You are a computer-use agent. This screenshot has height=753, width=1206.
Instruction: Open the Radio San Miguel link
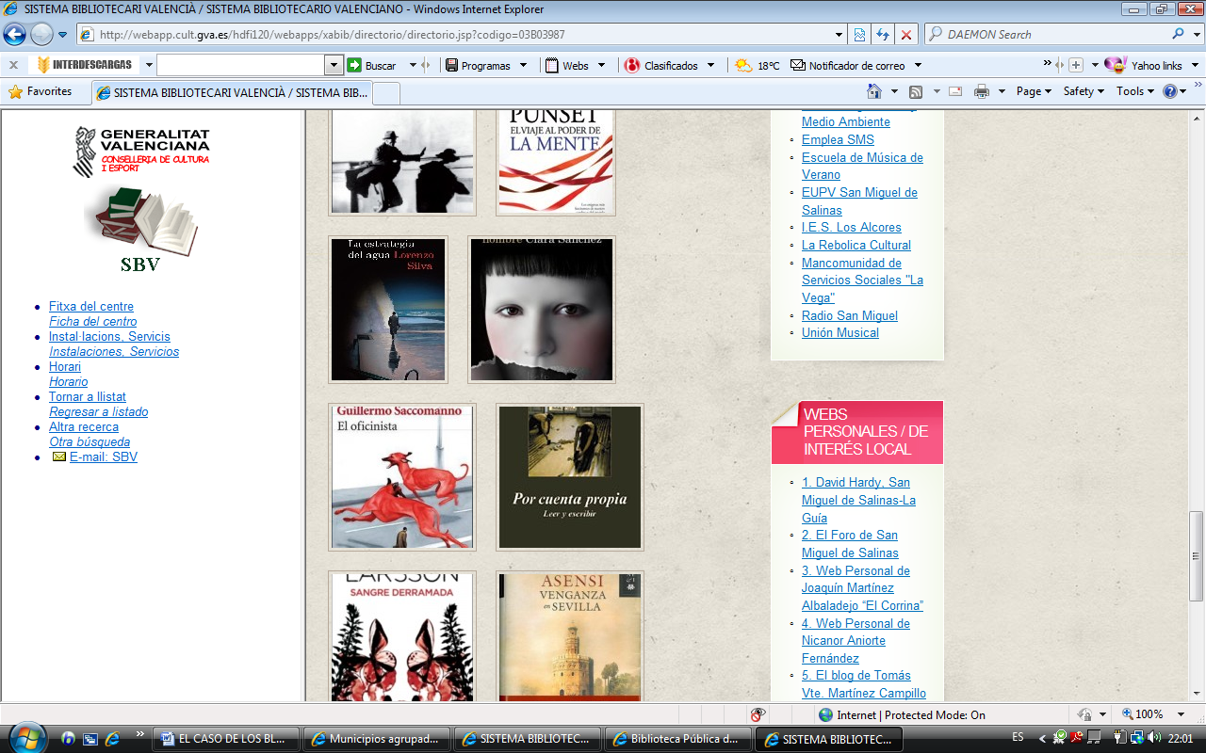pyautogui.click(x=850, y=315)
